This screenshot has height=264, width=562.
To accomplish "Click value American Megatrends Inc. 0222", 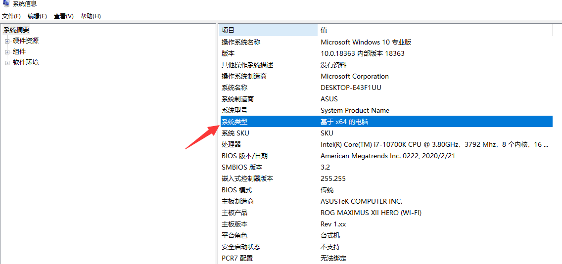I will [x=388, y=156].
